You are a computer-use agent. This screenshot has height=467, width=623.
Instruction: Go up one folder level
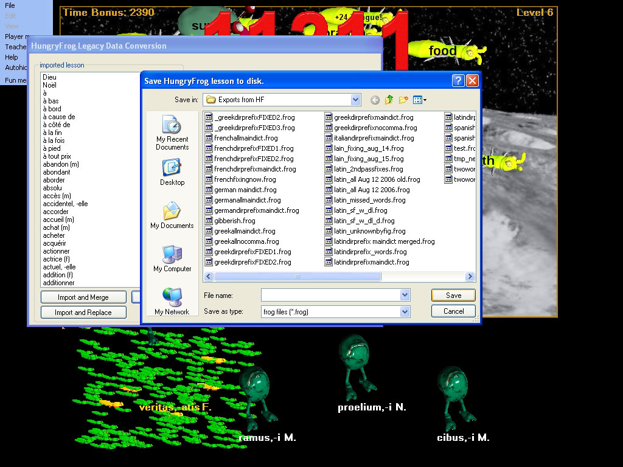click(389, 100)
